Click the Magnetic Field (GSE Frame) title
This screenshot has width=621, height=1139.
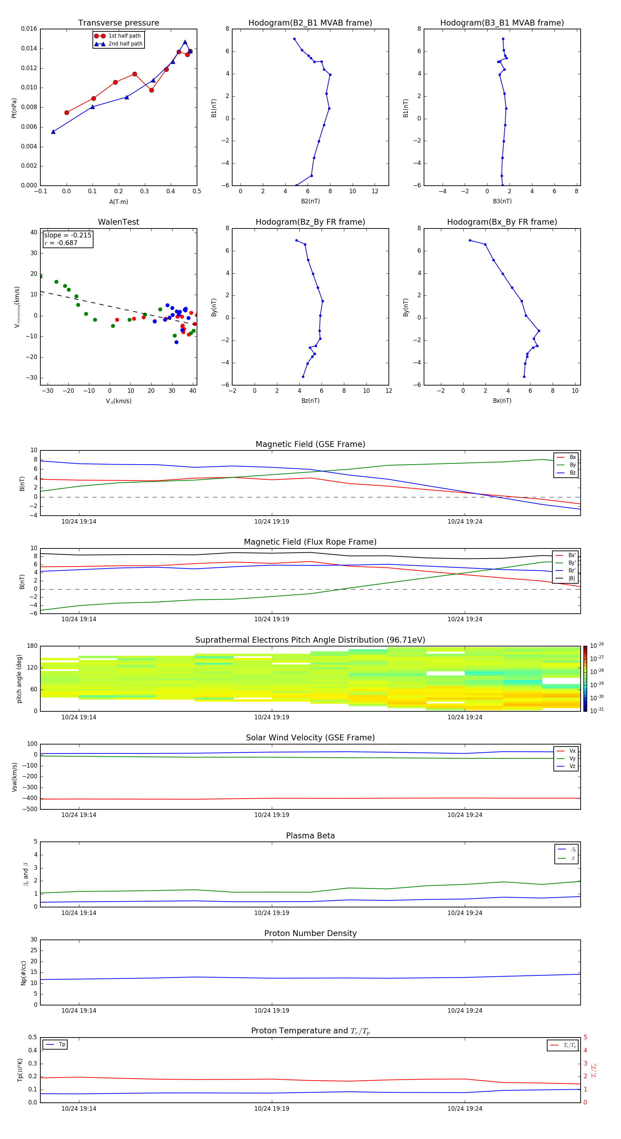310,444
